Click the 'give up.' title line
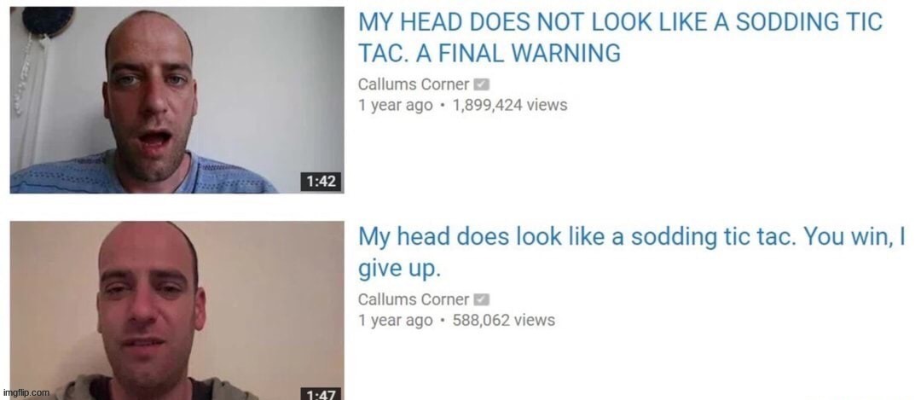921x400 pixels. (x=399, y=269)
